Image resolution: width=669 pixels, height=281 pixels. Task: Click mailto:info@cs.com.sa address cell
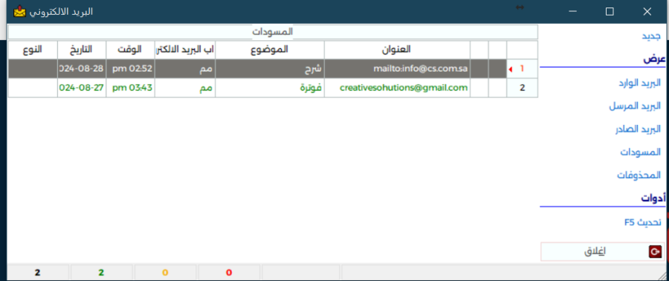[x=397, y=68]
